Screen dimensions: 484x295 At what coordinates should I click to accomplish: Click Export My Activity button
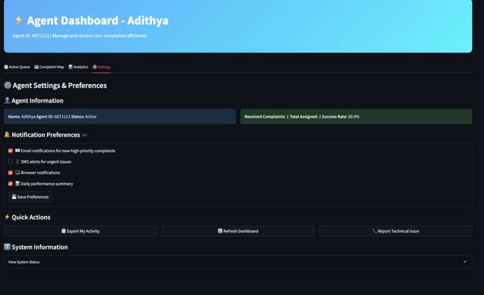click(80, 231)
